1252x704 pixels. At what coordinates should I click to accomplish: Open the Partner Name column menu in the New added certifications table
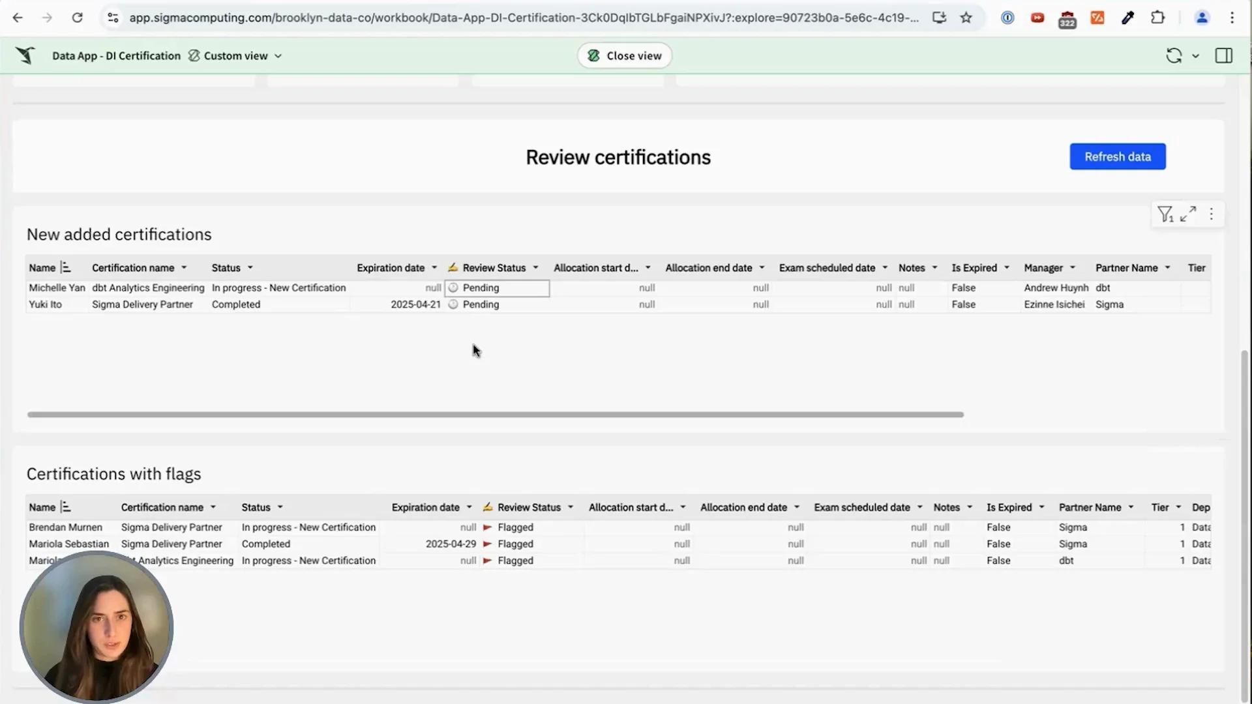click(1167, 268)
